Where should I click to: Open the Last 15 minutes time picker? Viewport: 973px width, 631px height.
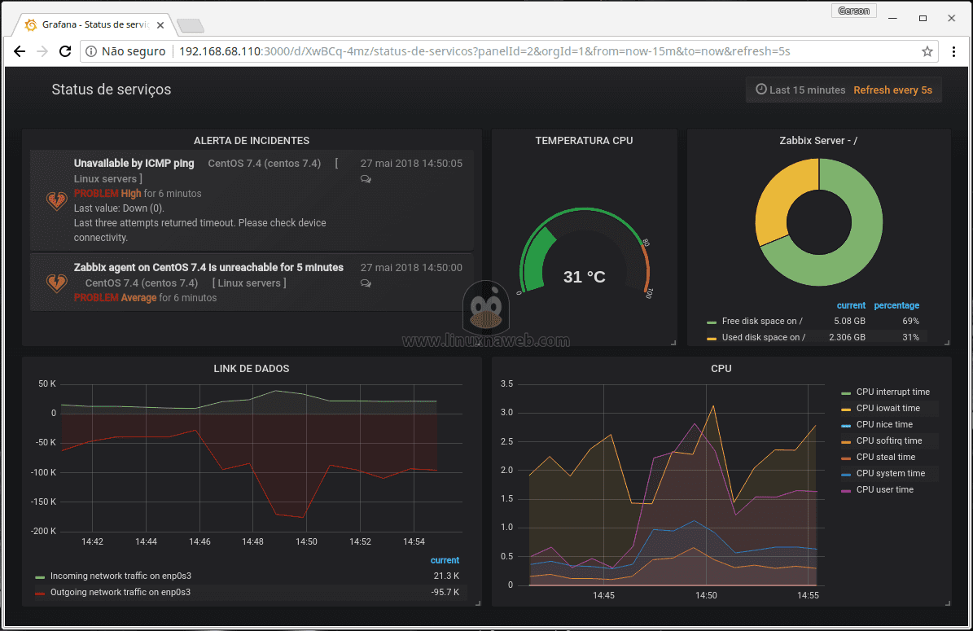(800, 90)
